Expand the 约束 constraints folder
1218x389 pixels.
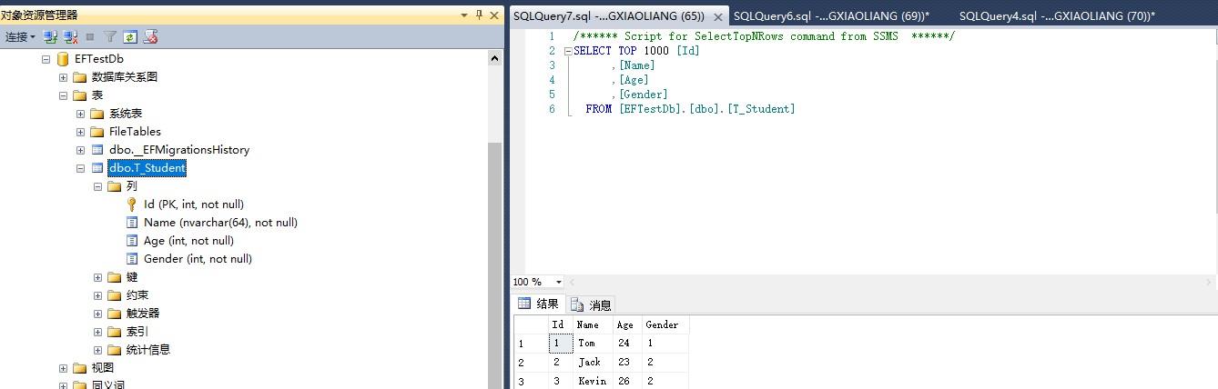tap(97, 295)
